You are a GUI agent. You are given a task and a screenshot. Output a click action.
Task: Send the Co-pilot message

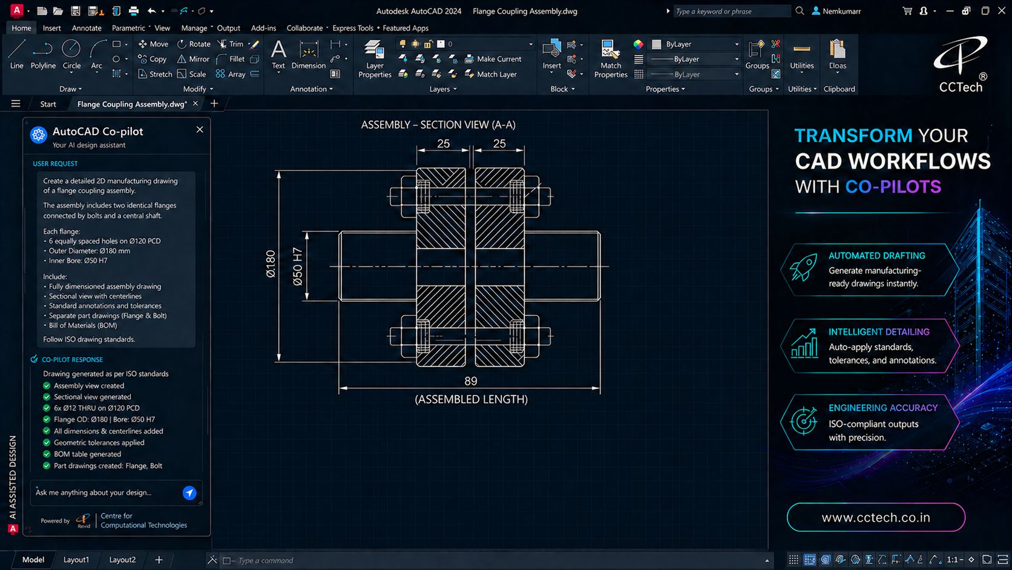pyautogui.click(x=189, y=492)
